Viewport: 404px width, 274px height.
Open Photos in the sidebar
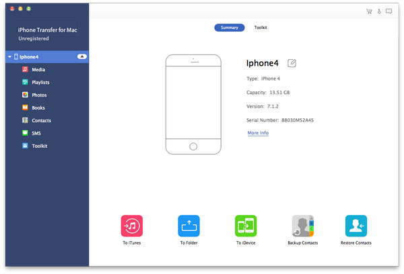click(x=39, y=95)
